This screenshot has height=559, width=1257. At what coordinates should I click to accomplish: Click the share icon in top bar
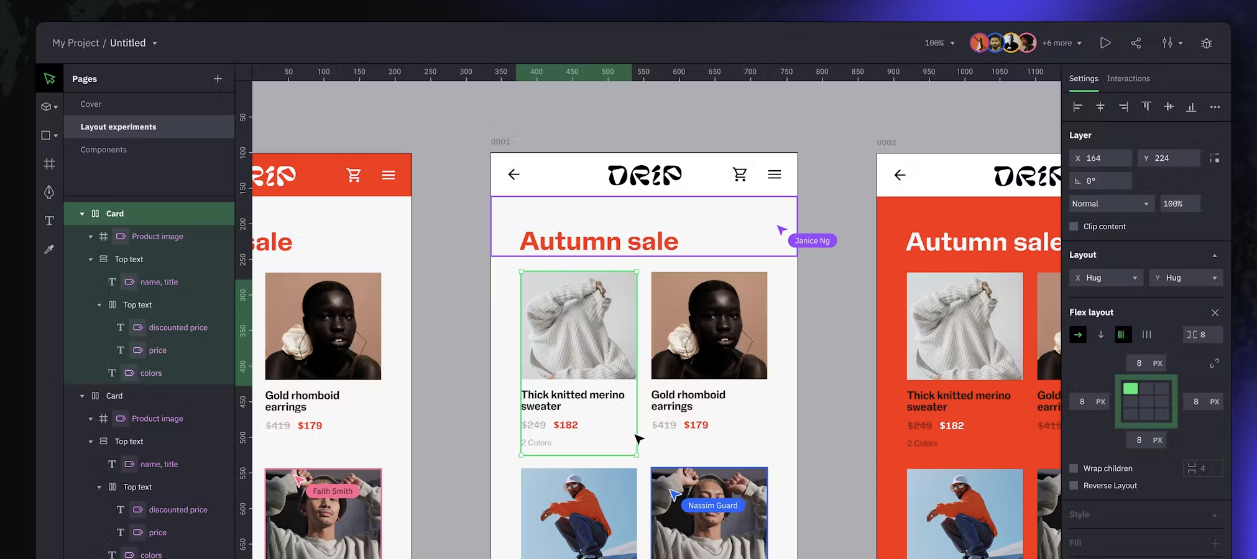click(1136, 43)
